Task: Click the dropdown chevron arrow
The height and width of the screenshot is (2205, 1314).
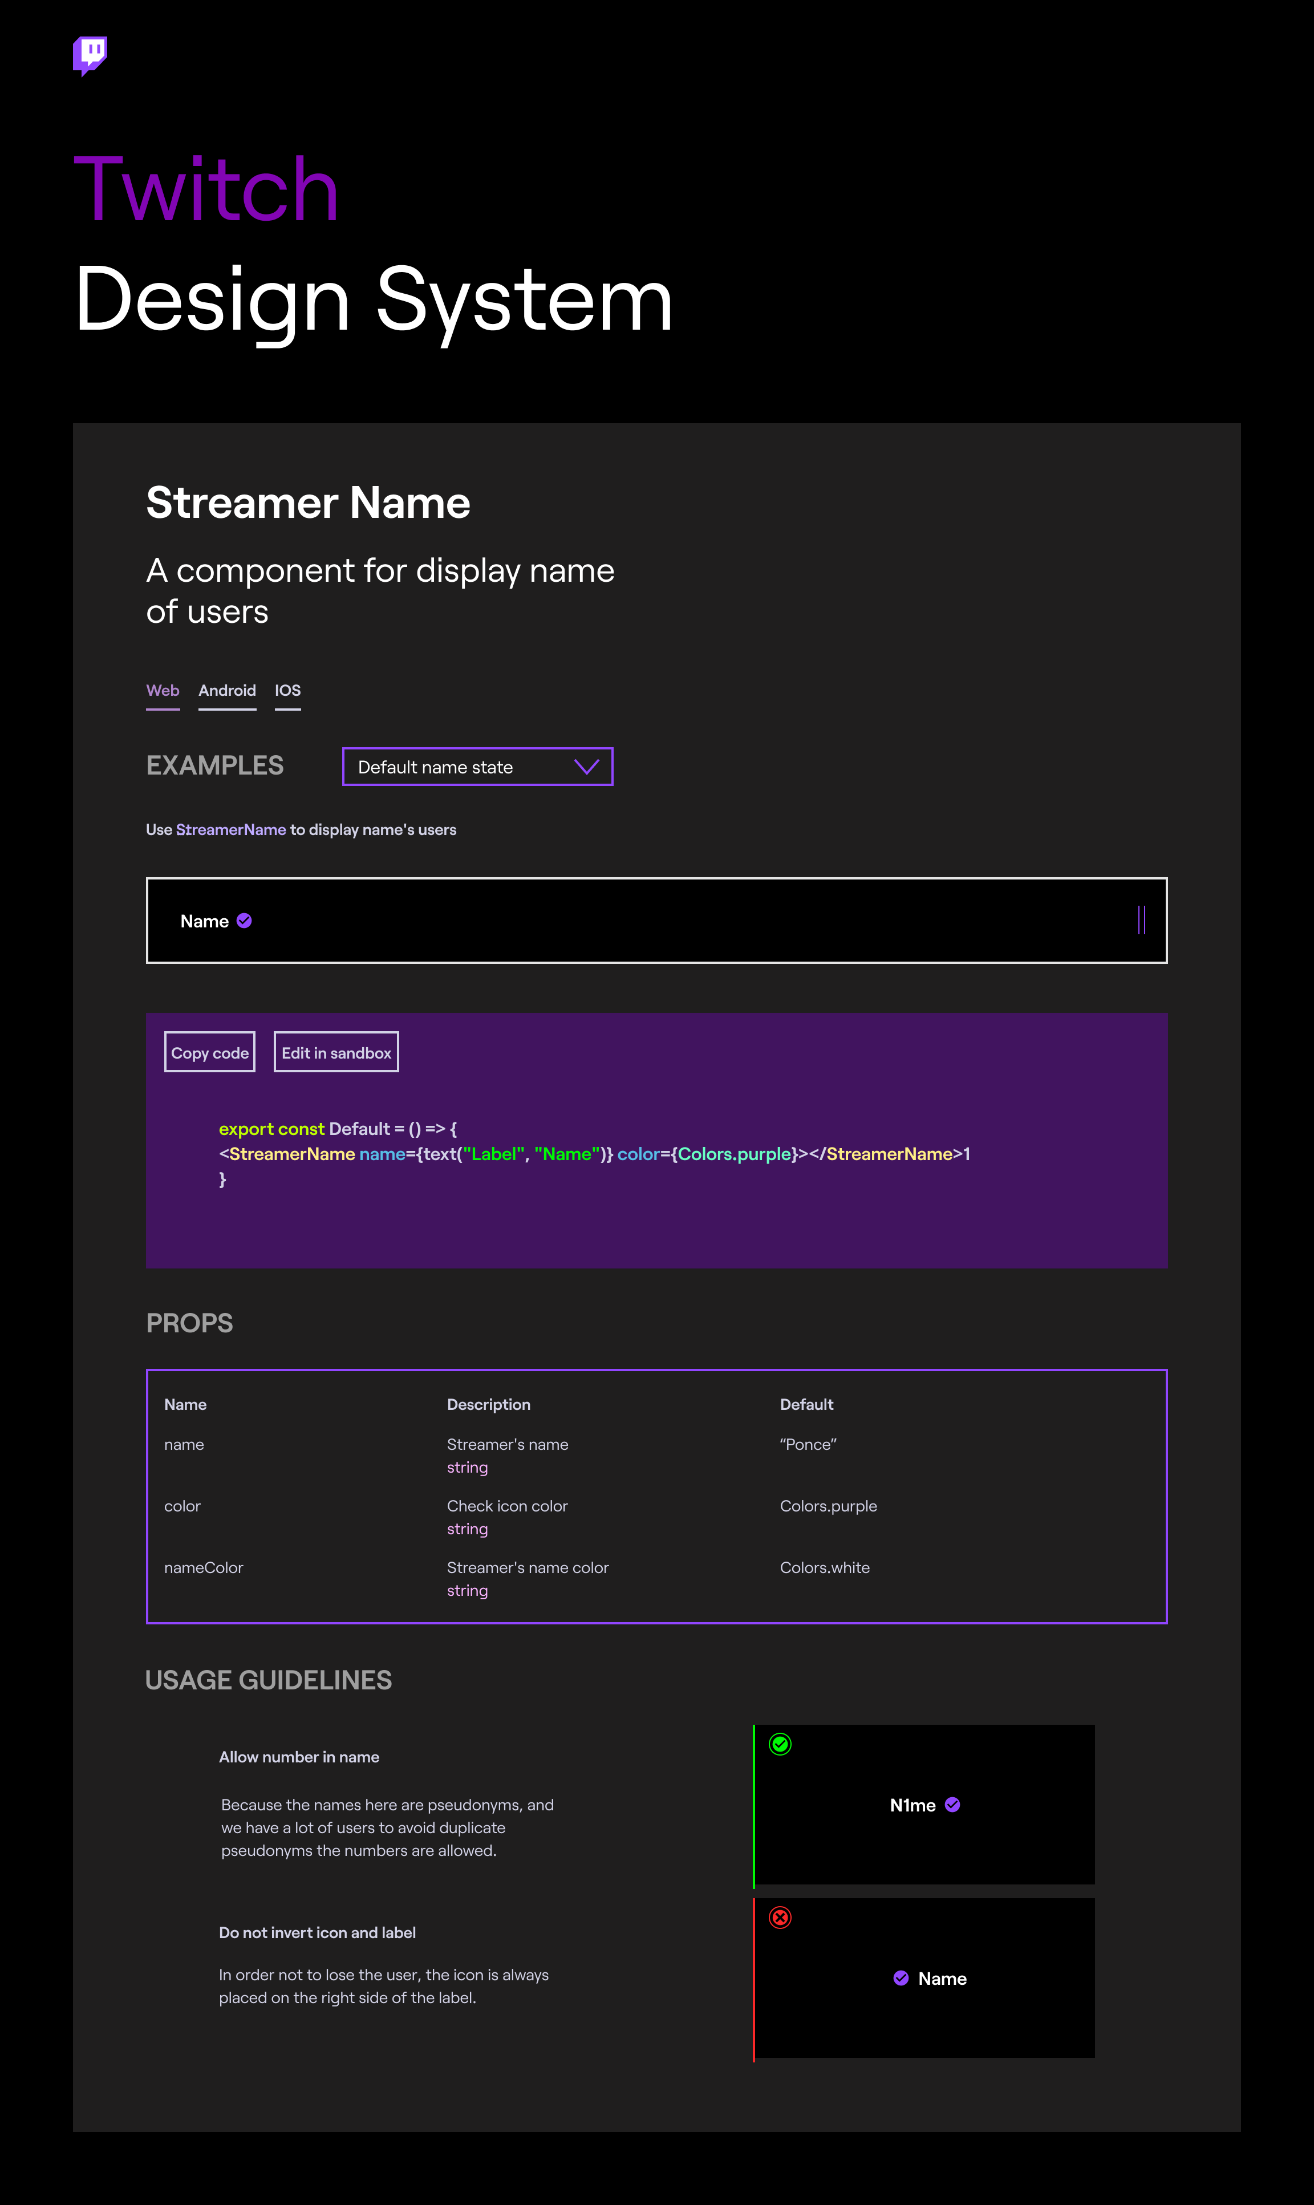Action: pyautogui.click(x=587, y=767)
